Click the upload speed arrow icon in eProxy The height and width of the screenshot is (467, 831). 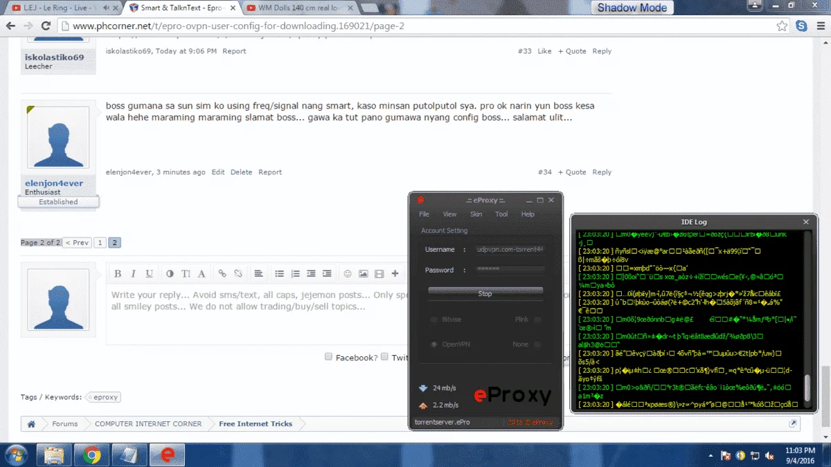tap(422, 405)
